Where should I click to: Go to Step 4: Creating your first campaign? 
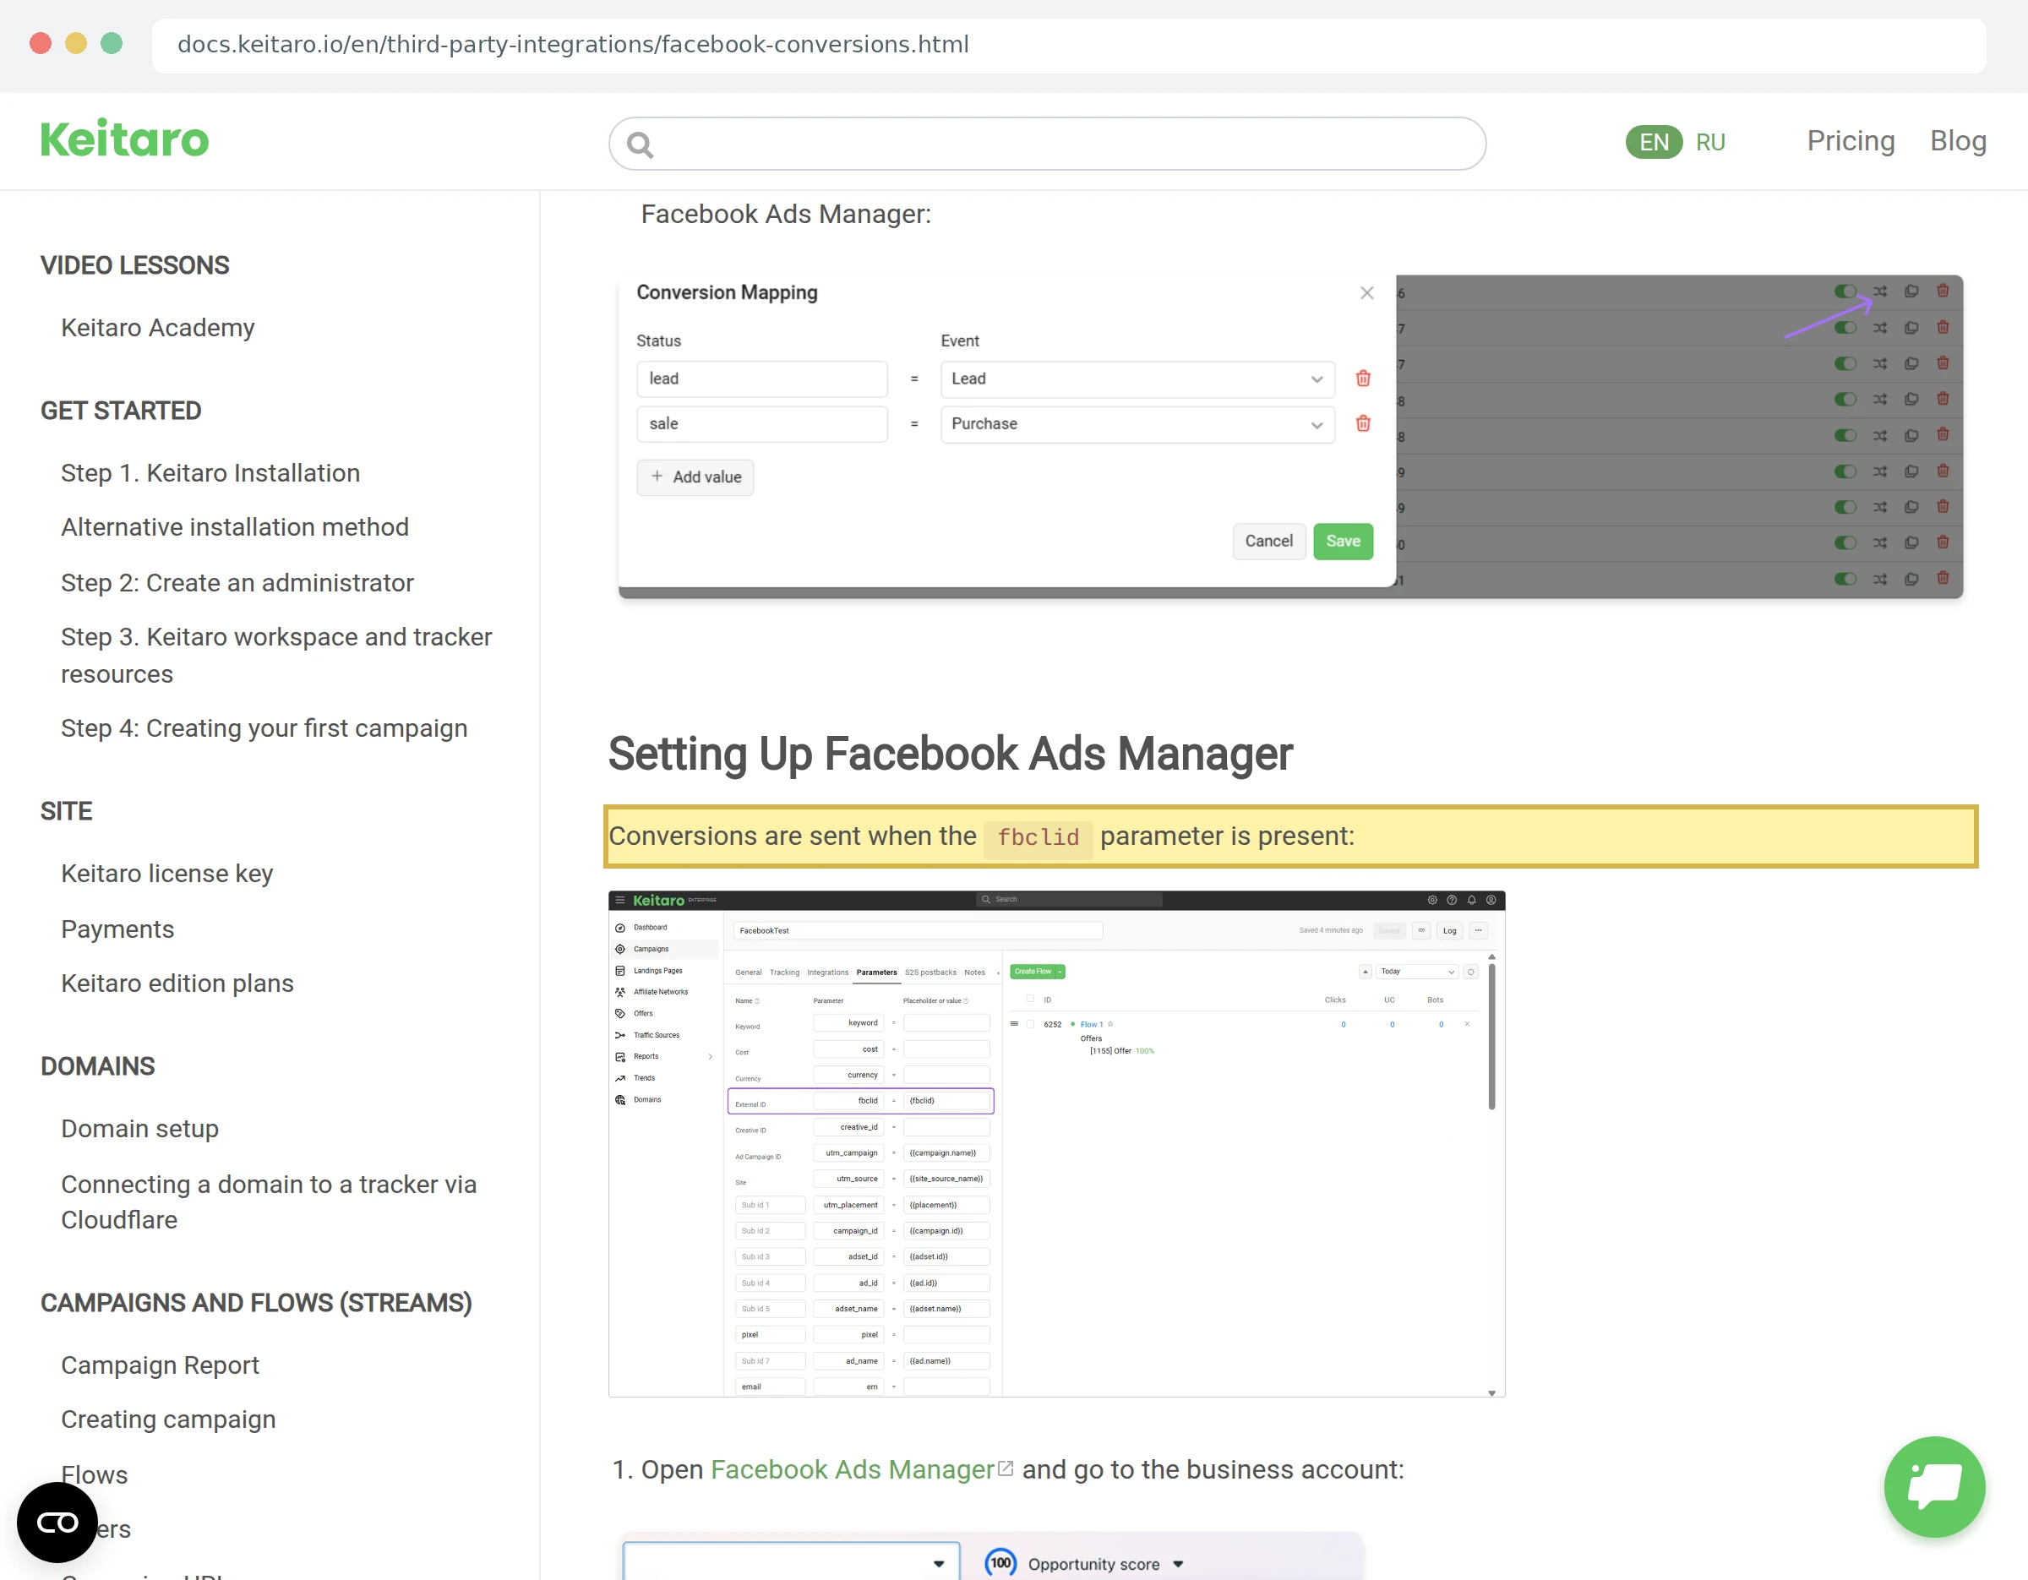point(264,728)
